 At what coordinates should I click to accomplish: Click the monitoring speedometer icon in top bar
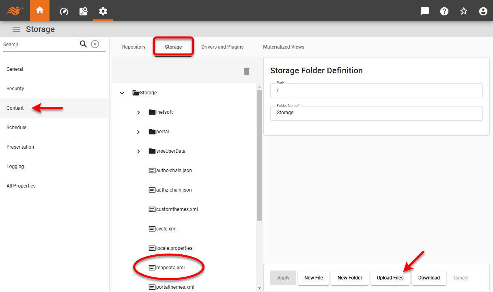coord(64,11)
